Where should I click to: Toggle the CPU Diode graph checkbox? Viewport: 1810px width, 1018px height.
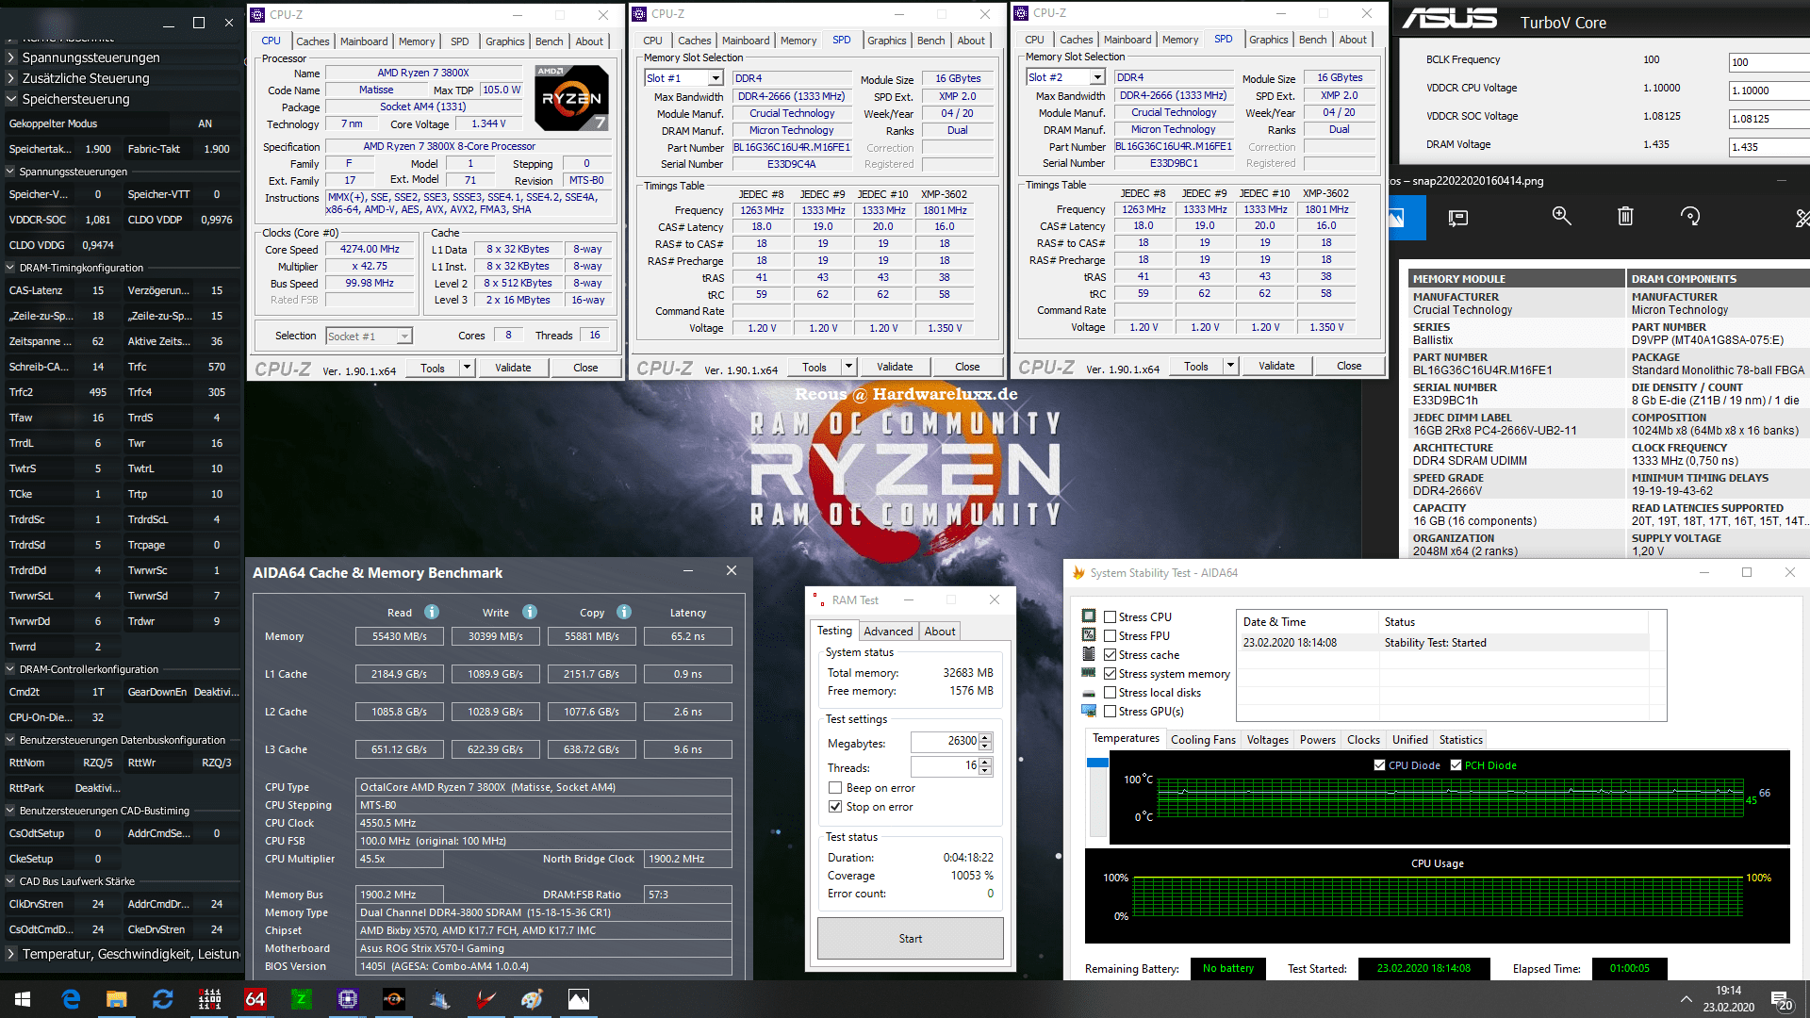click(x=1380, y=765)
